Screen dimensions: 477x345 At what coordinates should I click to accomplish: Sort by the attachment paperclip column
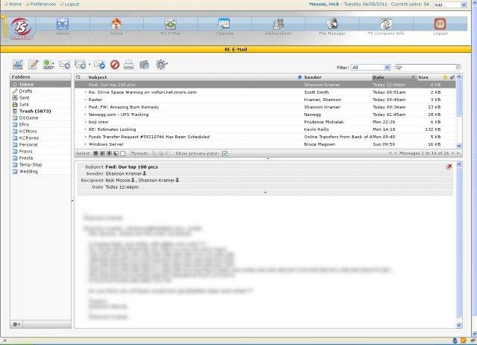tap(452, 77)
